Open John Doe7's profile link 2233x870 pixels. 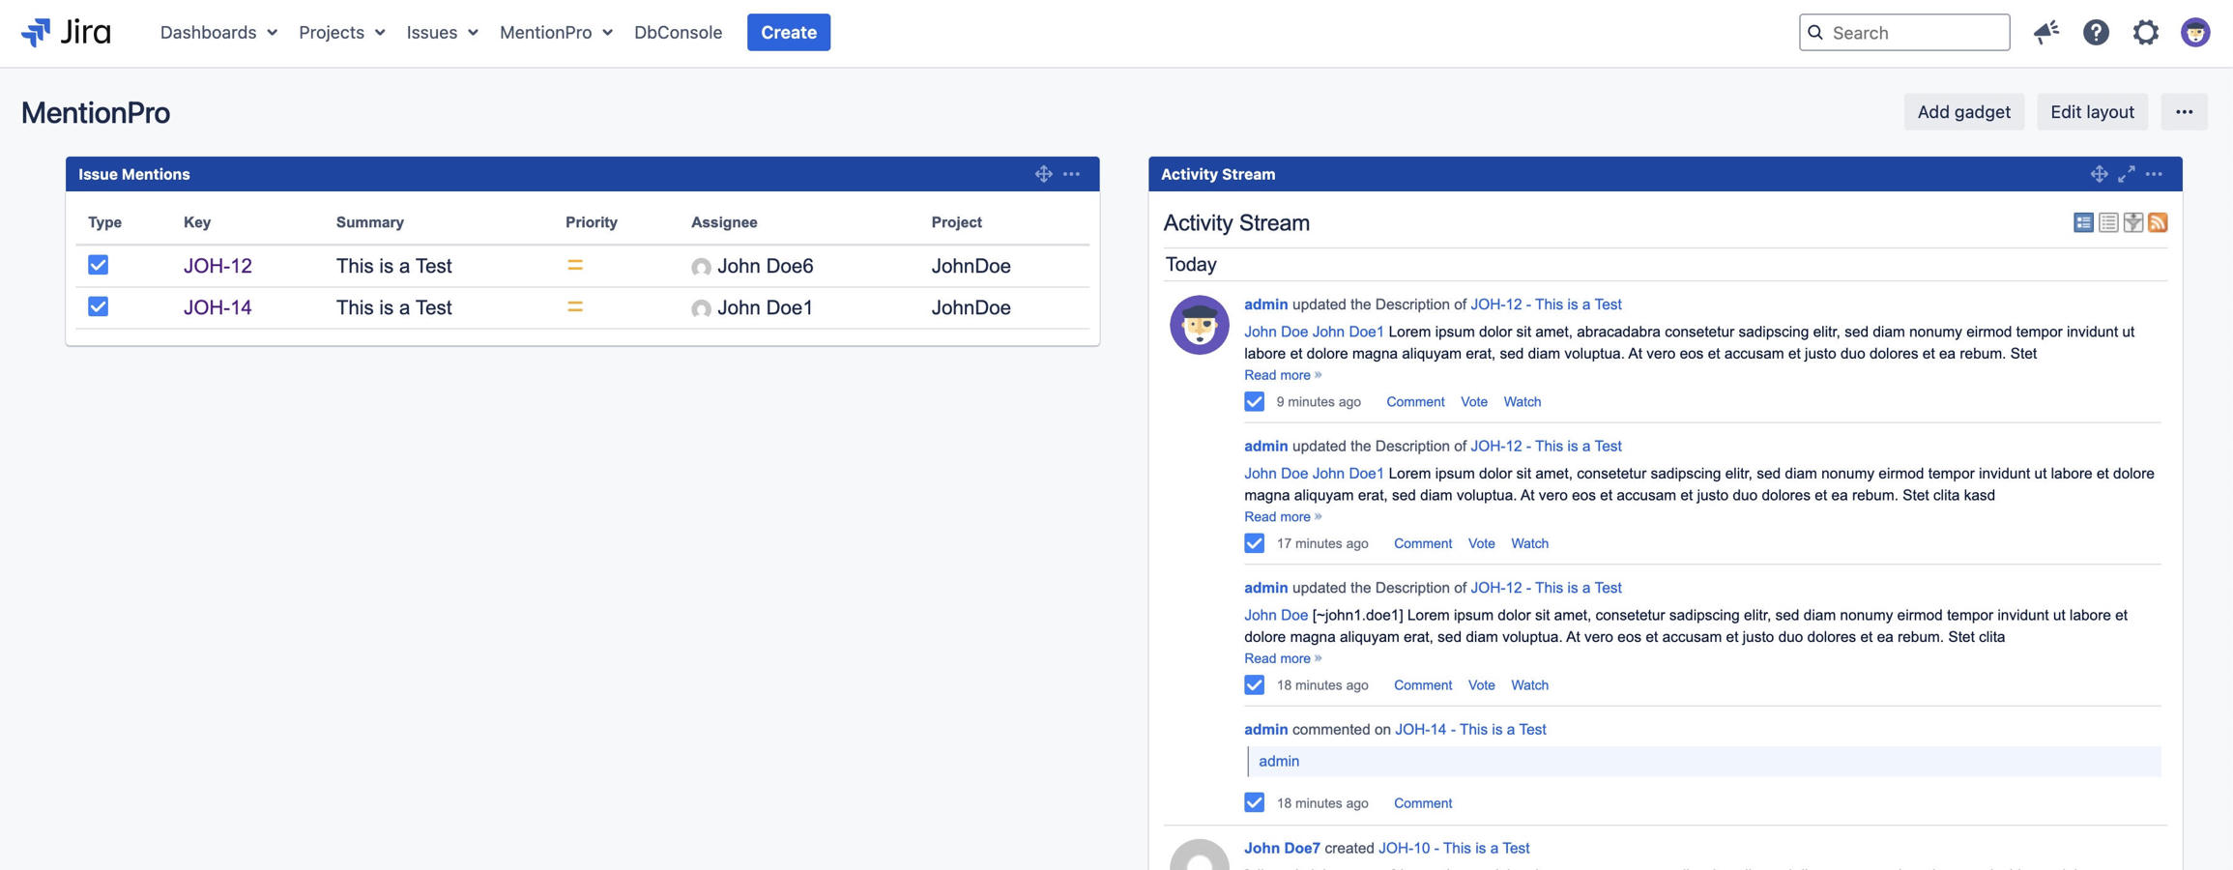pos(1282,849)
